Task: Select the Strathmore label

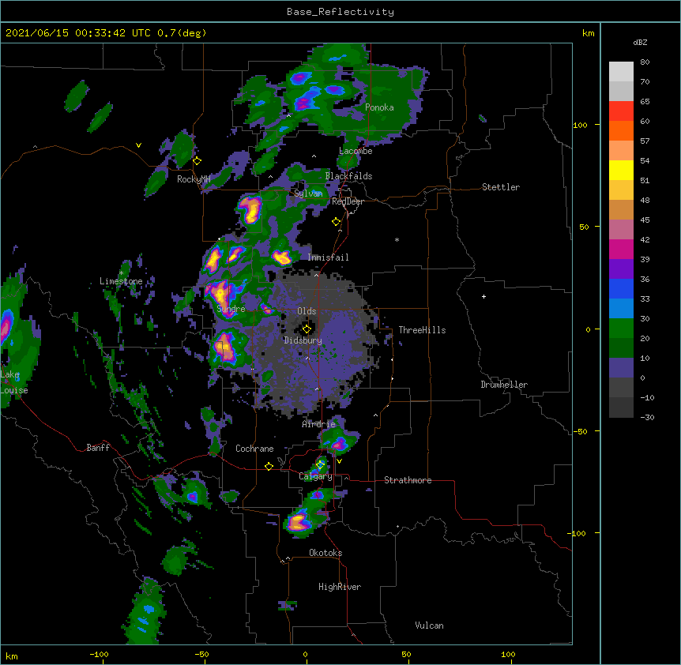Action: click(408, 480)
